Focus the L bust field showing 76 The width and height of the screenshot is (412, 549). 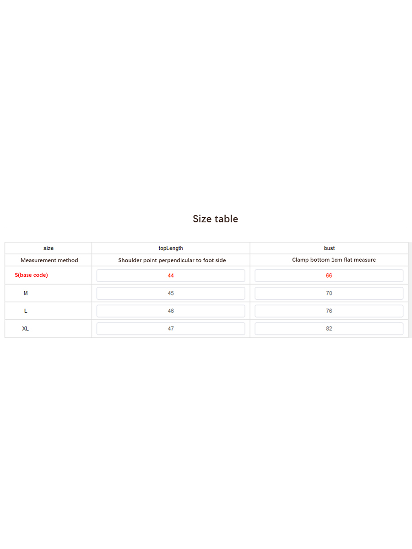[329, 311]
